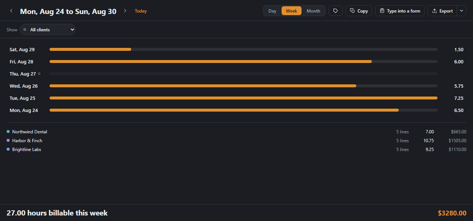Copy the week's entries

(359, 11)
